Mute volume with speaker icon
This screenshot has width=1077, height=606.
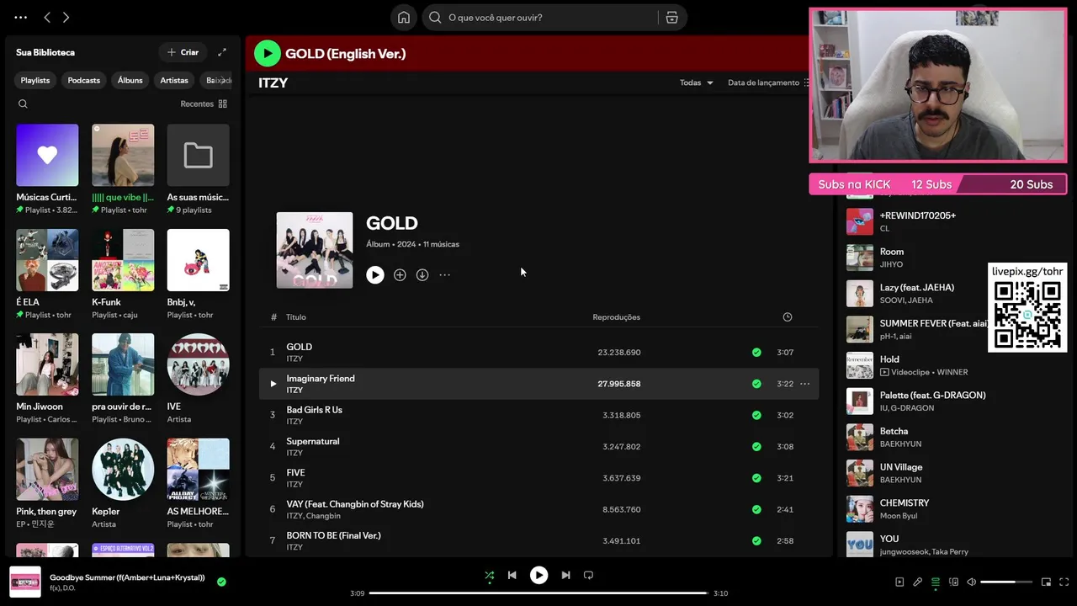click(x=971, y=582)
